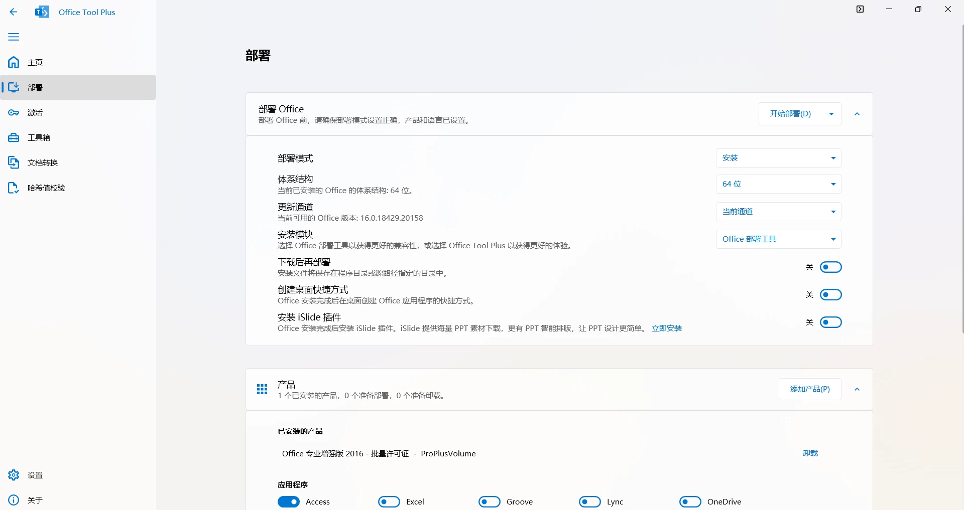Click 开始部署(D) button
Viewport: 964px width, 510px height.
point(791,114)
